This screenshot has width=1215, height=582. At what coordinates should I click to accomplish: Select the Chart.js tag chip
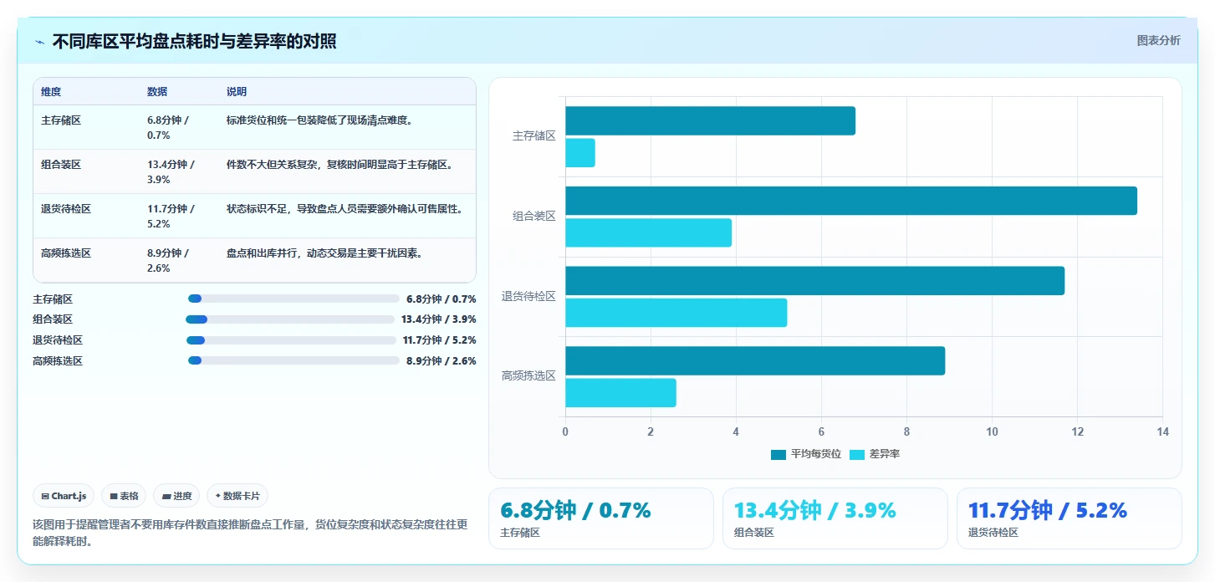pos(64,496)
